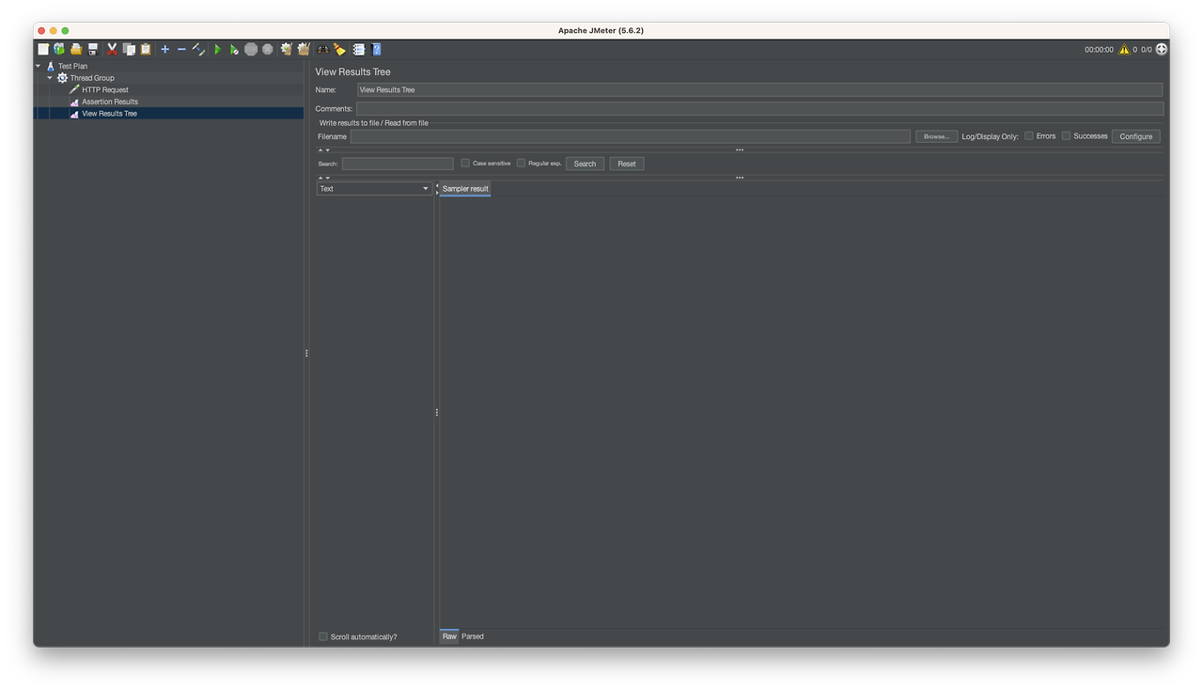Select HTTP Request in the tree

tap(105, 89)
